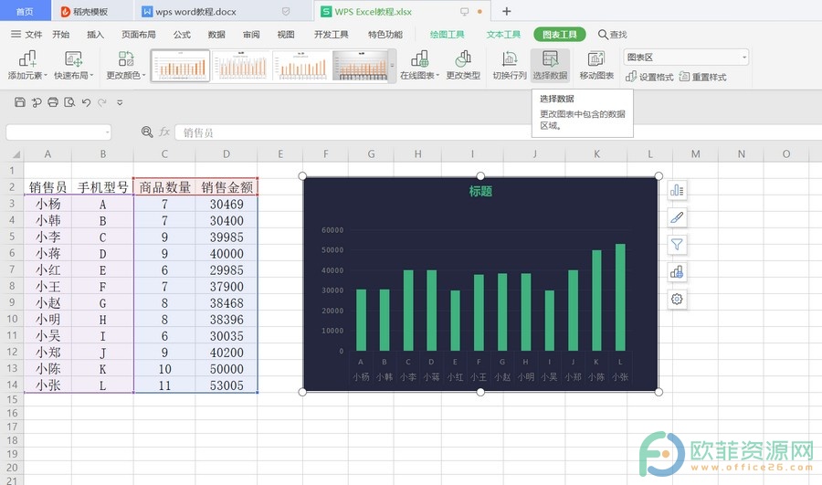The height and width of the screenshot is (485, 822).
Task: Select the Chart Tools (图表工具) tab
Action: (x=559, y=35)
